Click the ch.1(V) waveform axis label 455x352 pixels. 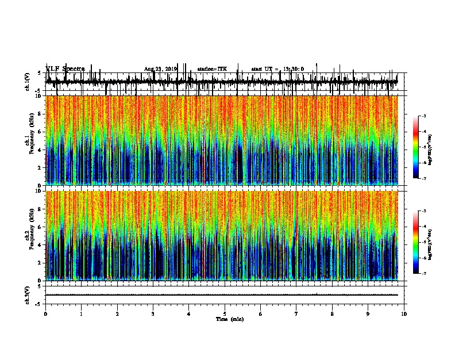click(27, 82)
